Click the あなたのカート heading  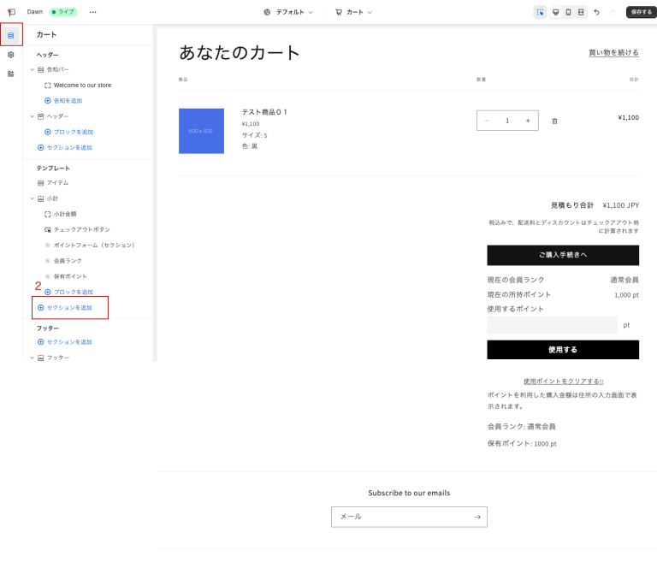(x=240, y=53)
